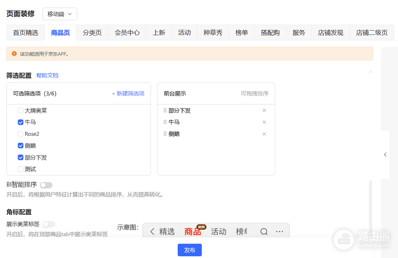The image size is (398, 258).
Task: Click 部分下发 row in 前台展示
Action: [216, 110]
